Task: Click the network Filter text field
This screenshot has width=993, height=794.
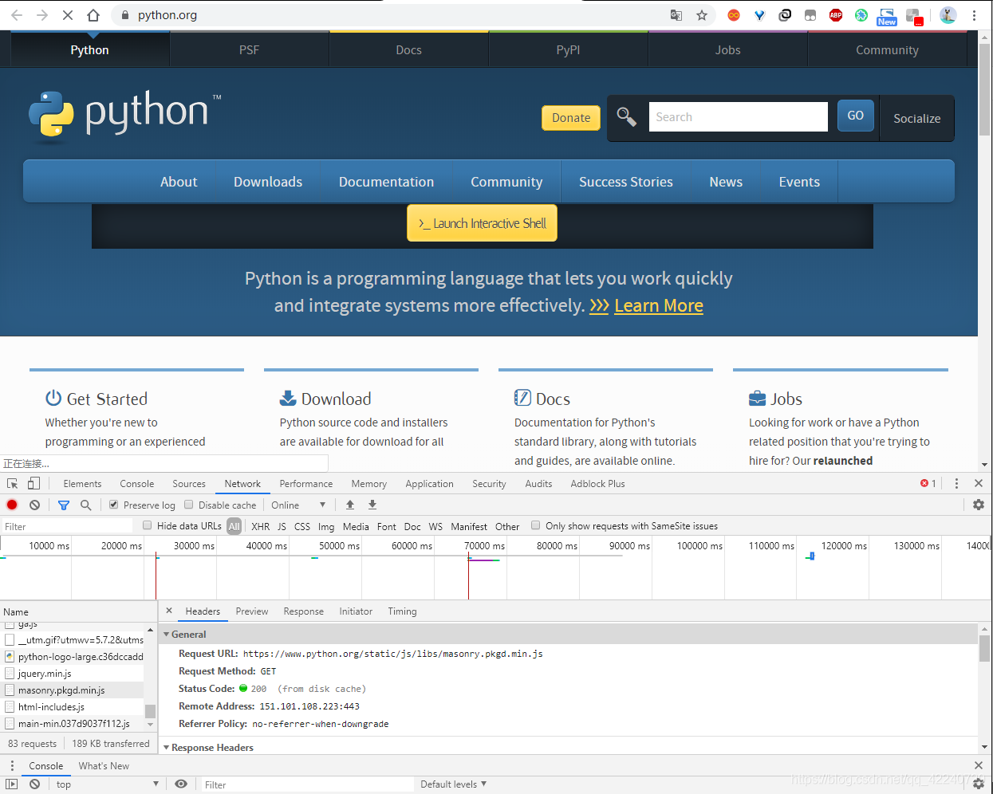Action: coord(67,526)
